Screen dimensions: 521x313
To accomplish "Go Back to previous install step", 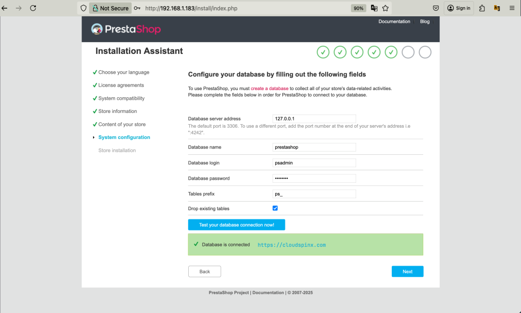I will [x=205, y=271].
